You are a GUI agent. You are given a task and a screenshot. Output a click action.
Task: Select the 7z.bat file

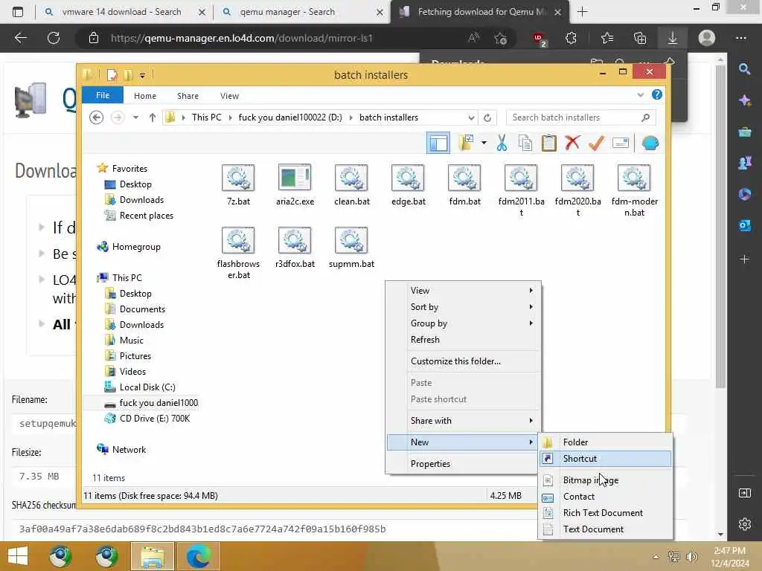click(238, 184)
